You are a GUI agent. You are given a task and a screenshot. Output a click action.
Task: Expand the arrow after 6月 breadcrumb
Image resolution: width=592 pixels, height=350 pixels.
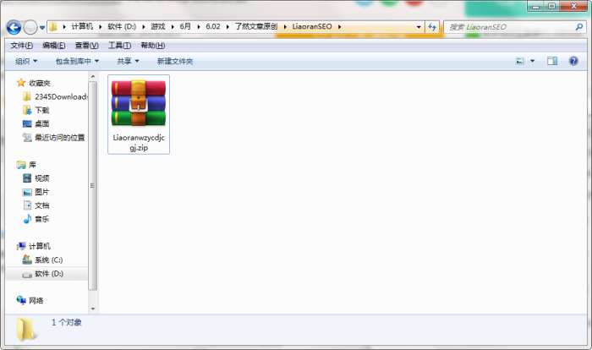tap(199, 27)
